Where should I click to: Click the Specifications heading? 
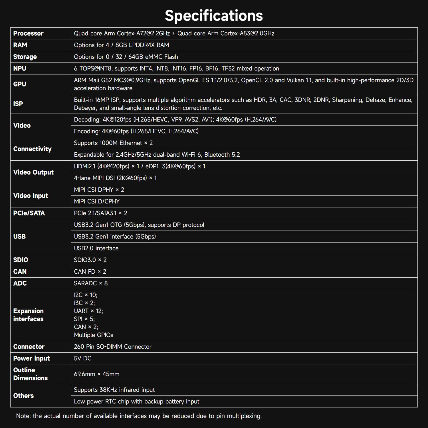[214, 15]
